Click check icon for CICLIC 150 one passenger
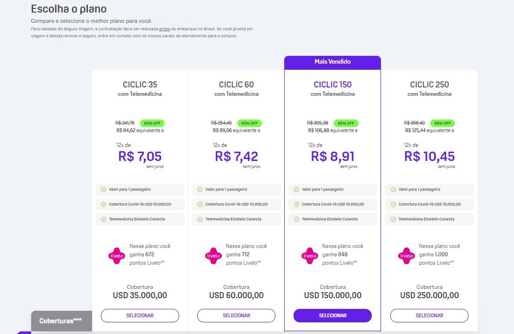 296,189
